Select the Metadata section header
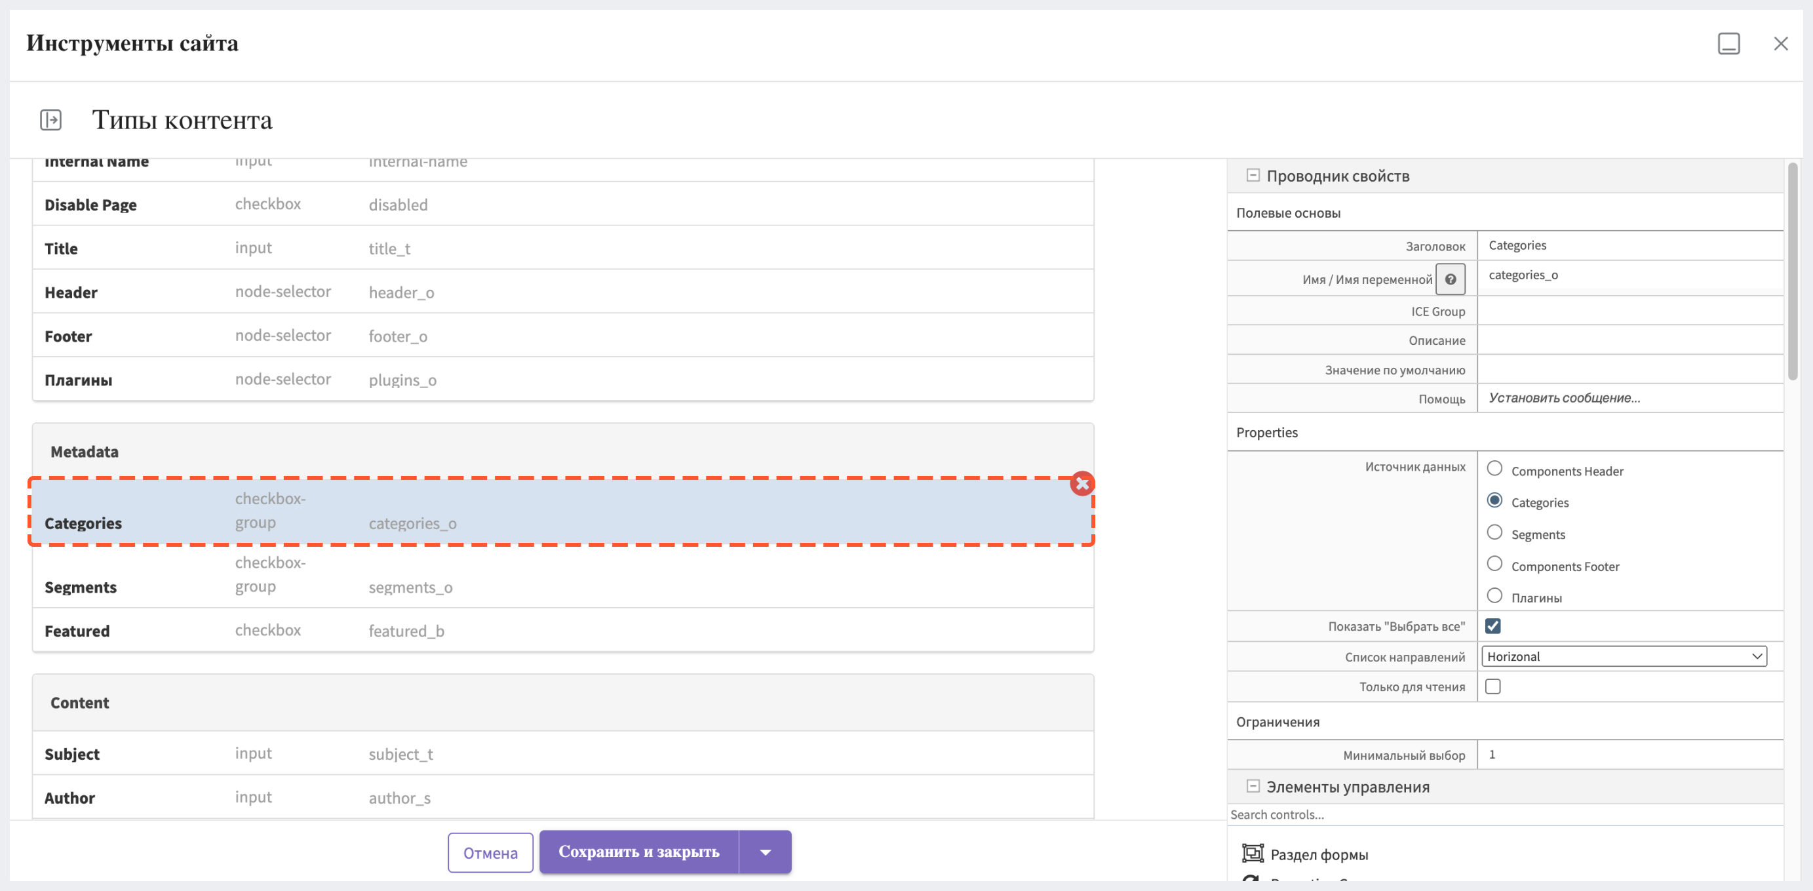 coord(562,451)
